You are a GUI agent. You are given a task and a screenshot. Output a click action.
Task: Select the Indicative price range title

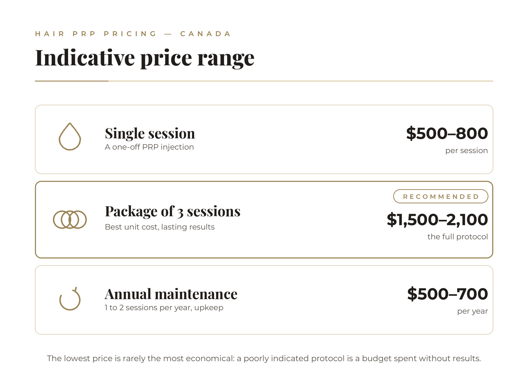[145, 58]
